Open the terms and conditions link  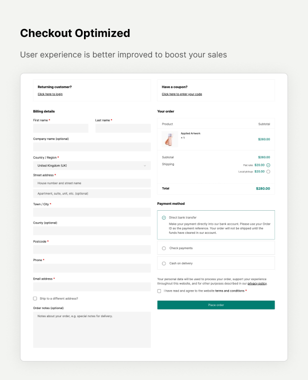[229, 291]
